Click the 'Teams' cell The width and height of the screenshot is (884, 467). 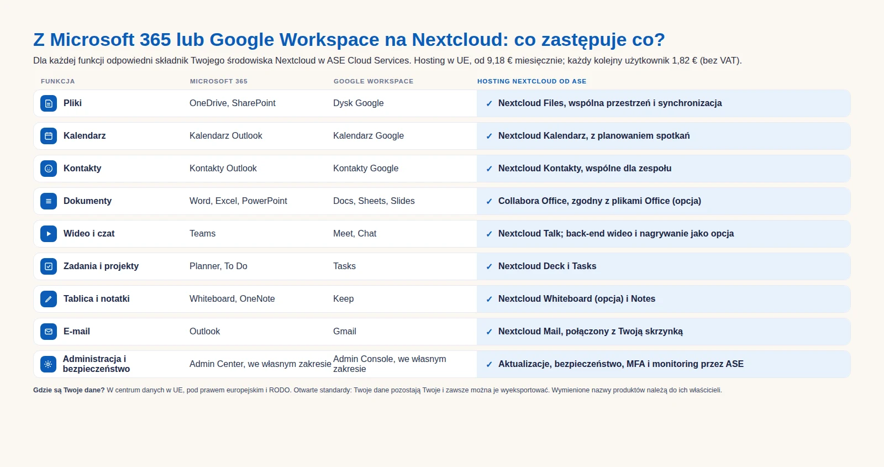click(x=203, y=234)
